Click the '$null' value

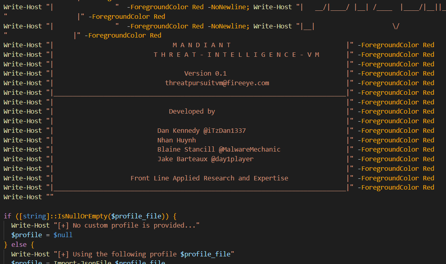coord(63,235)
